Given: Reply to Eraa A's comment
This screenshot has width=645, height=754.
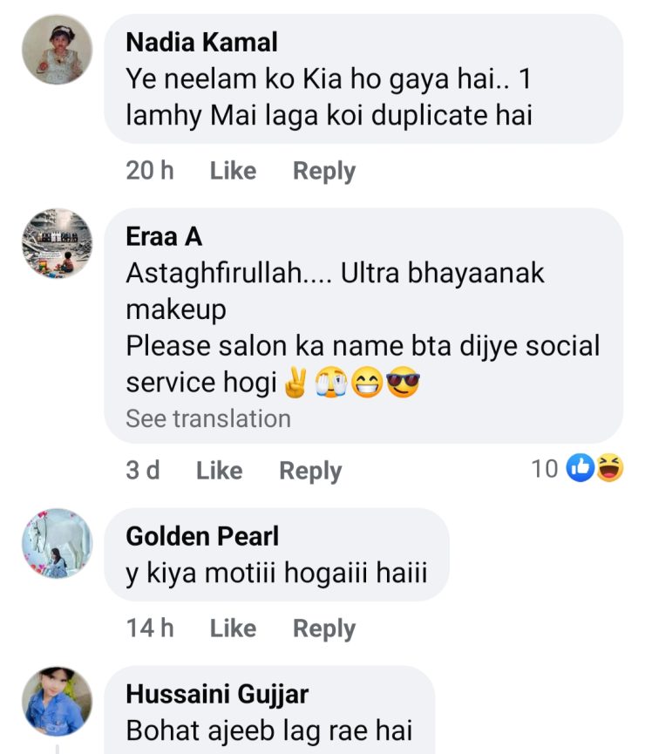Looking at the screenshot, I should (x=310, y=471).
